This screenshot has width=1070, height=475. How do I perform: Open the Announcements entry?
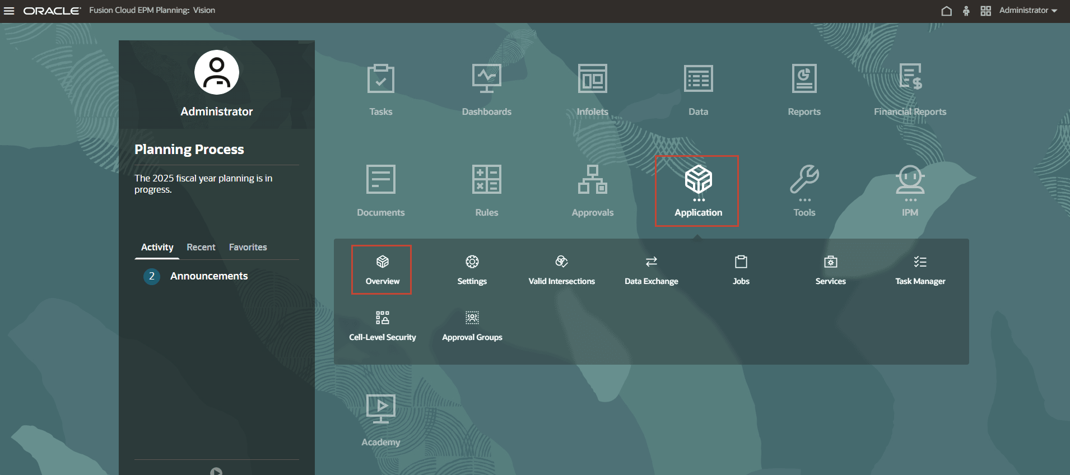209,276
